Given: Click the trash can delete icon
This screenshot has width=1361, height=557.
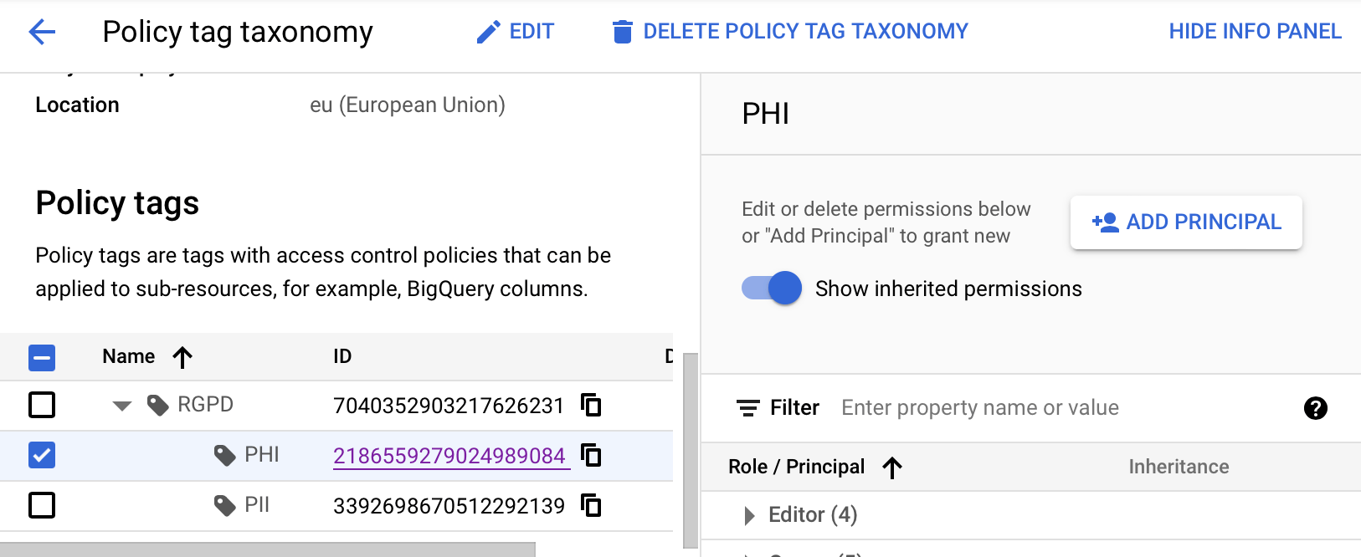Looking at the screenshot, I should coord(622,32).
